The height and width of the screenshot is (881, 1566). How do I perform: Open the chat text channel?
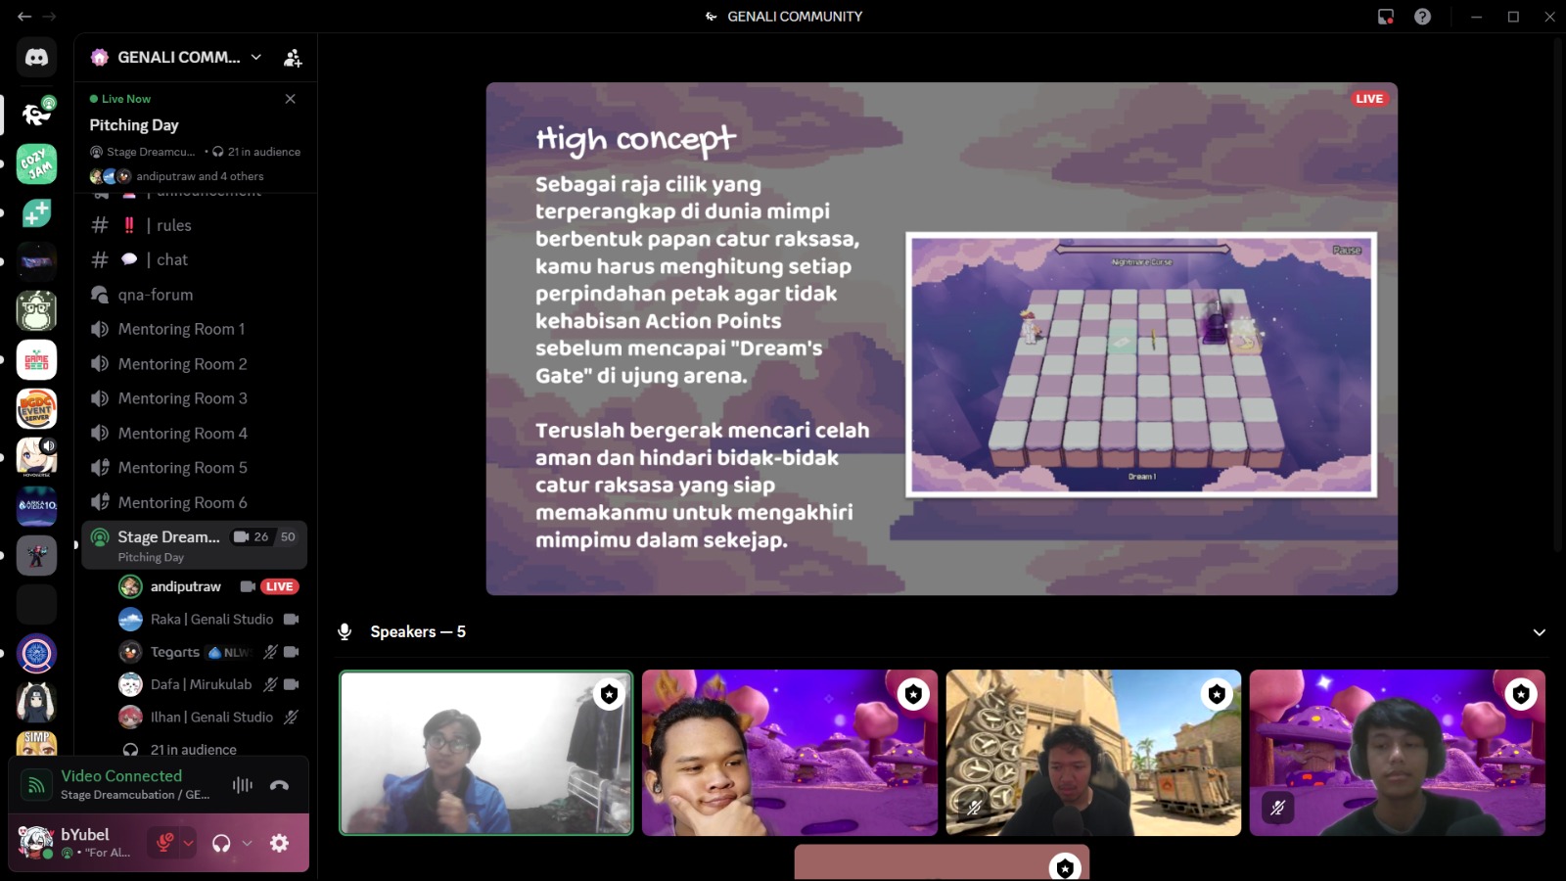coord(195,259)
